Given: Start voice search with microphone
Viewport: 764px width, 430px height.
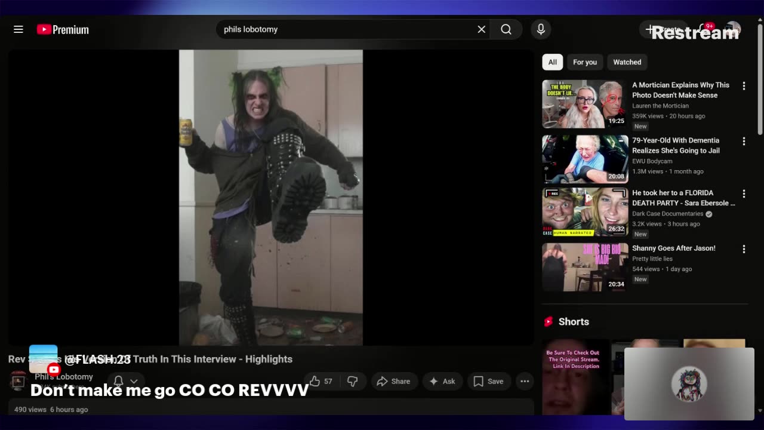Looking at the screenshot, I should tap(541, 29).
